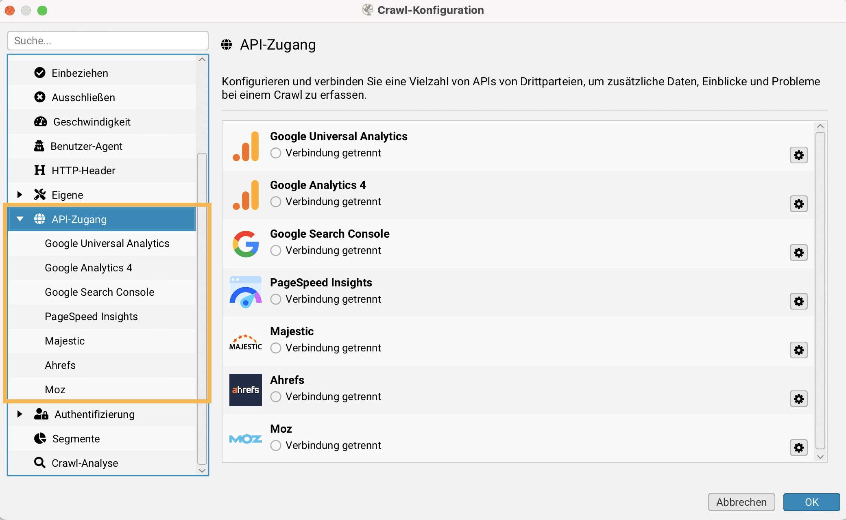Open settings gear for Google Analytics 4
The image size is (846, 520).
click(x=799, y=204)
